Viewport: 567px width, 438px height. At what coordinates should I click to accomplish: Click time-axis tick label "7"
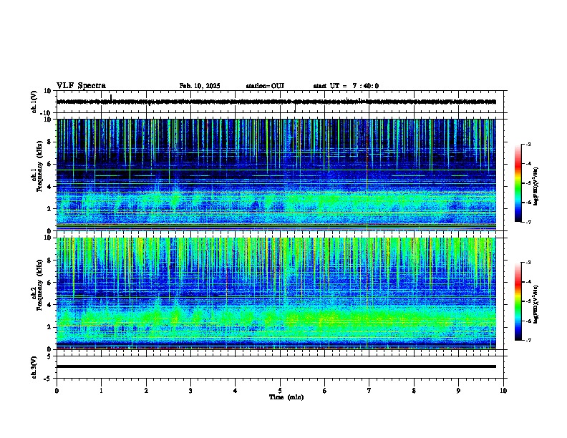click(369, 391)
